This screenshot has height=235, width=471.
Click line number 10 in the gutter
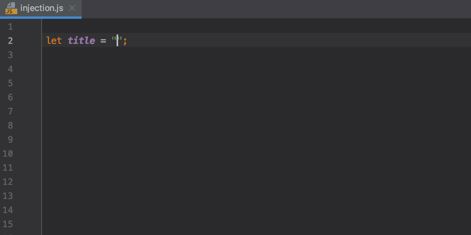tap(7, 153)
